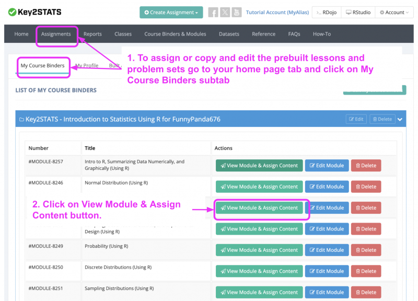
Task: Delete the Design (Using R) module
Action: [366, 229]
